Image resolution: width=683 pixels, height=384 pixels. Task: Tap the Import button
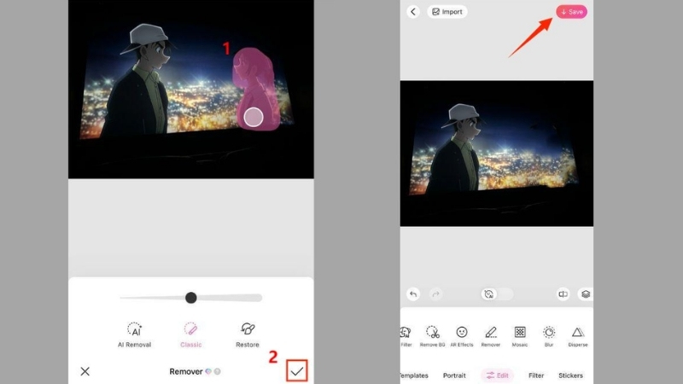coord(447,12)
